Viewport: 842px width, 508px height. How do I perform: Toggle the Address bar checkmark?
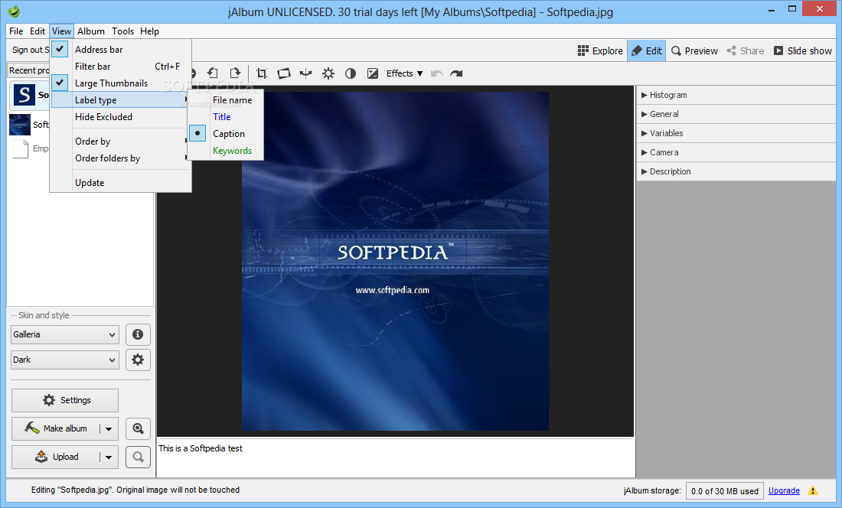click(x=60, y=49)
